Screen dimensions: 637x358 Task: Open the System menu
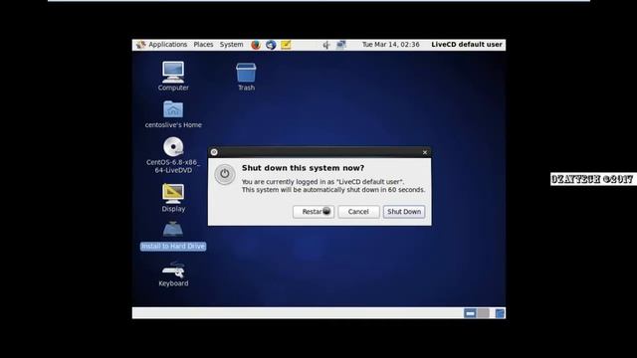[232, 45]
